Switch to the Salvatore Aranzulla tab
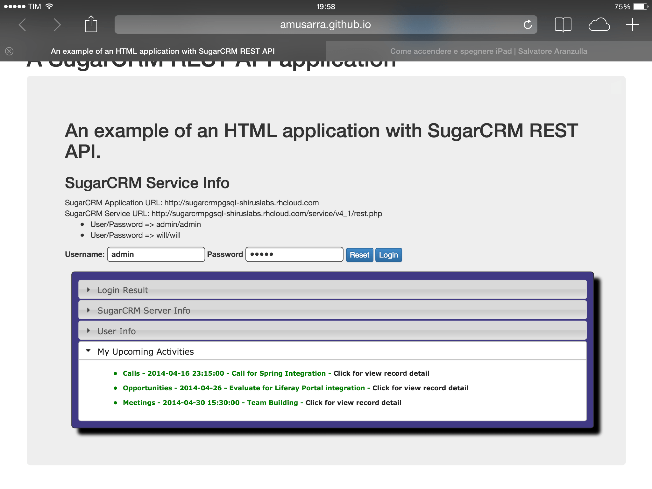Viewport: 652px width, 489px height. click(x=489, y=51)
